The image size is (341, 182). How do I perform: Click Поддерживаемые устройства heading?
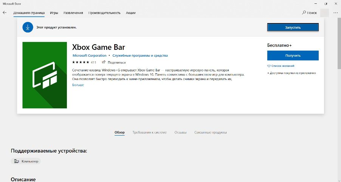coord(49,151)
